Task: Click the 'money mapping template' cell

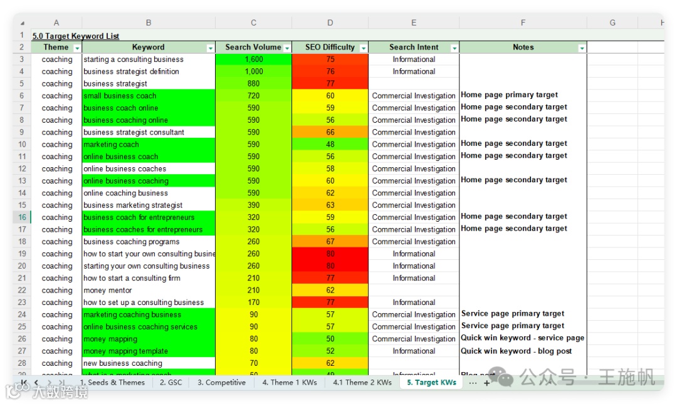Action: (149, 351)
